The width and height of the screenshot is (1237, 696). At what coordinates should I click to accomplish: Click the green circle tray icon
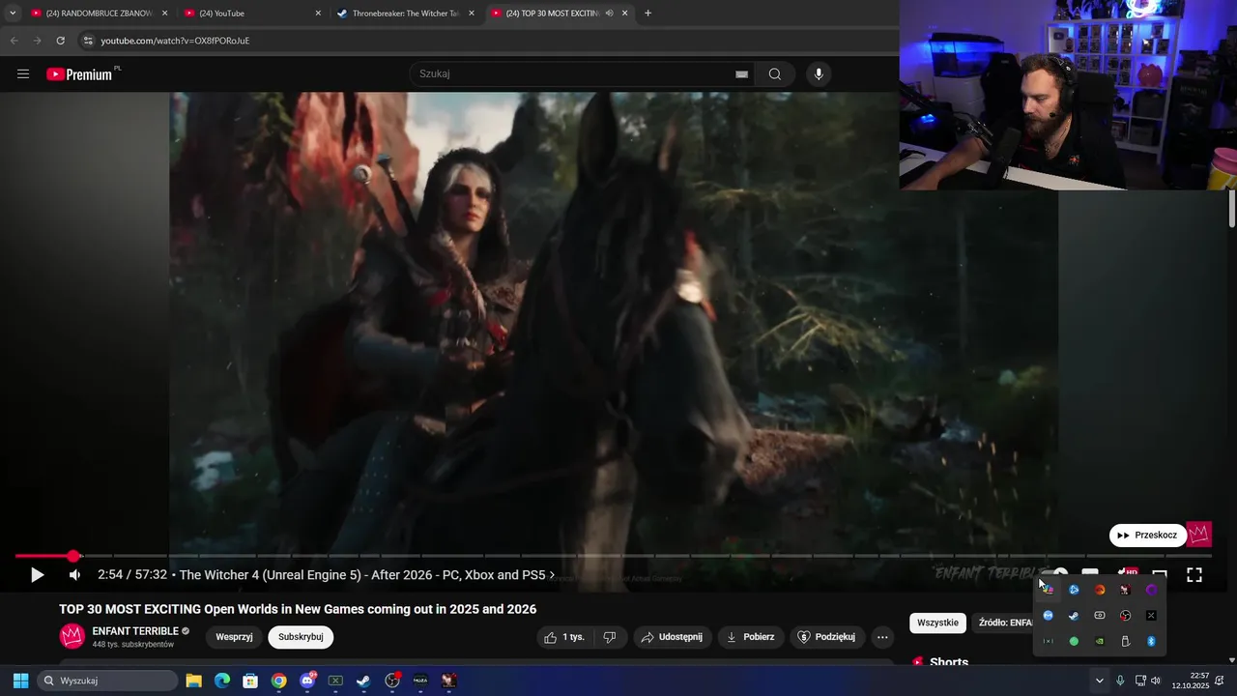click(x=1074, y=641)
